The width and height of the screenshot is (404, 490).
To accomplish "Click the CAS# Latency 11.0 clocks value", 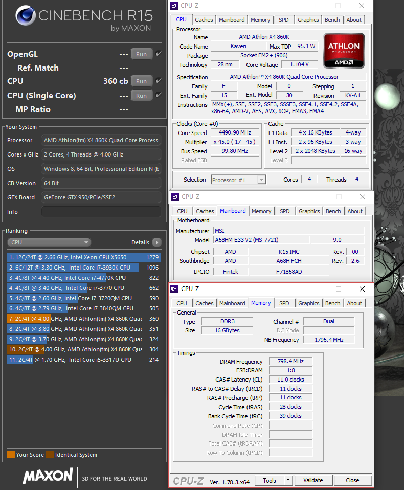I will pyautogui.click(x=290, y=380).
